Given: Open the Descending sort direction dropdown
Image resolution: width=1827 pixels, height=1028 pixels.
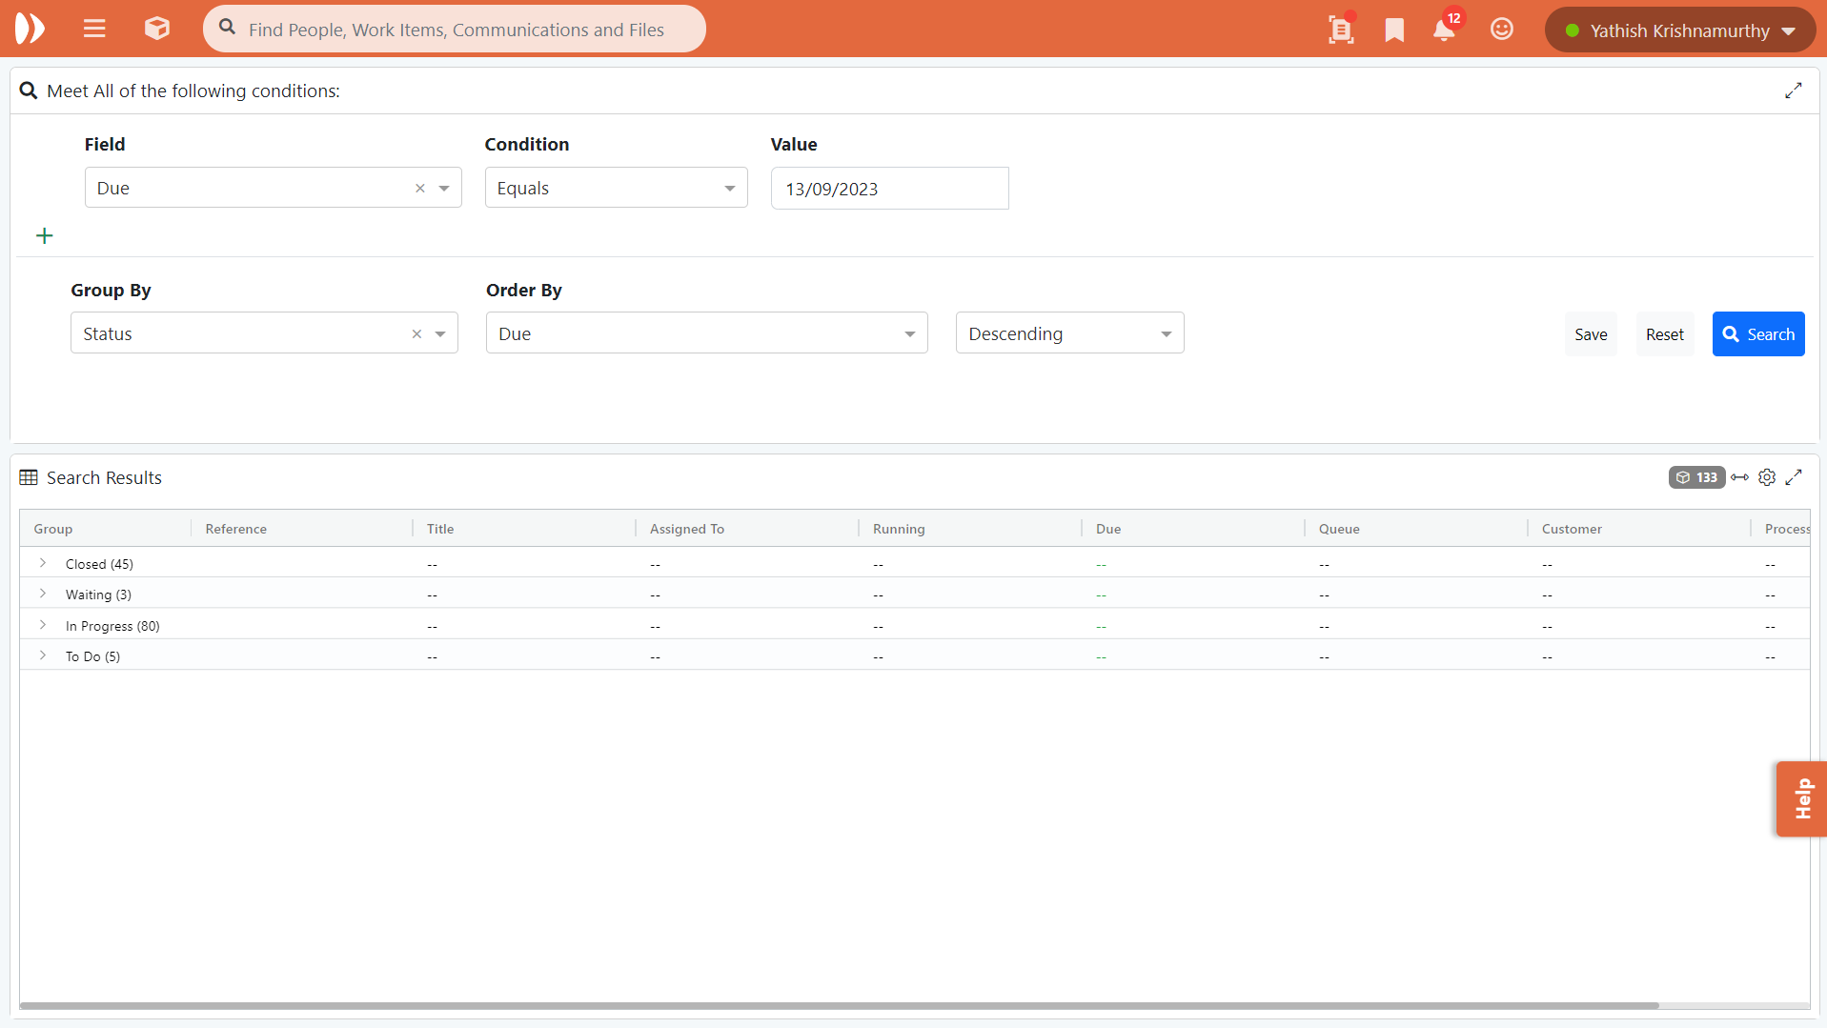Looking at the screenshot, I should [1069, 334].
